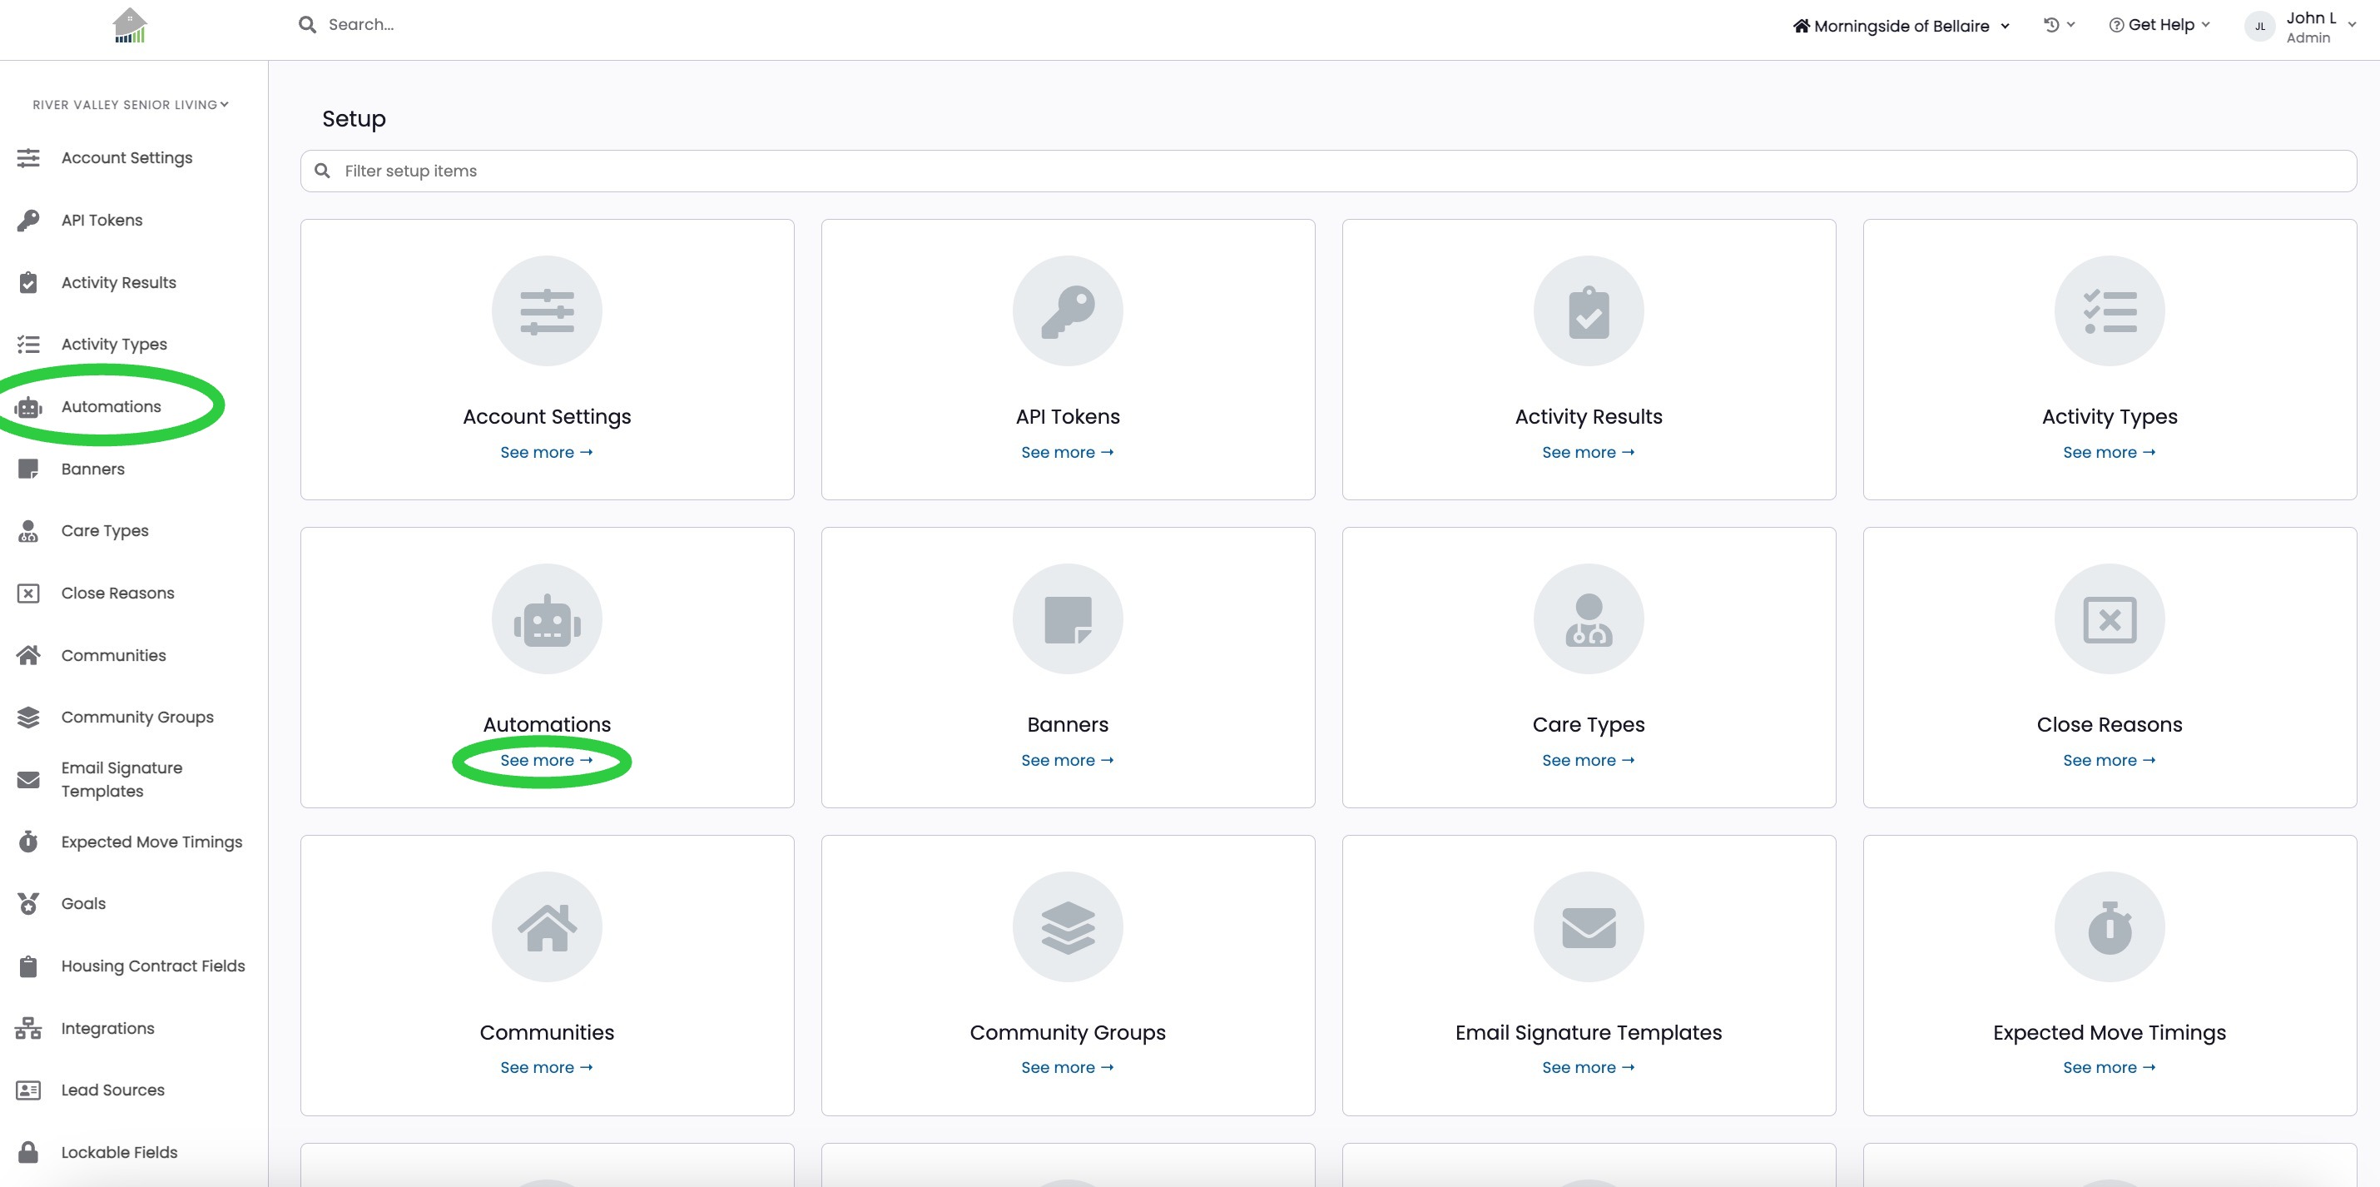The width and height of the screenshot is (2380, 1187).
Task: Open Housing Contract Fields in sidebar
Action: (x=152, y=966)
